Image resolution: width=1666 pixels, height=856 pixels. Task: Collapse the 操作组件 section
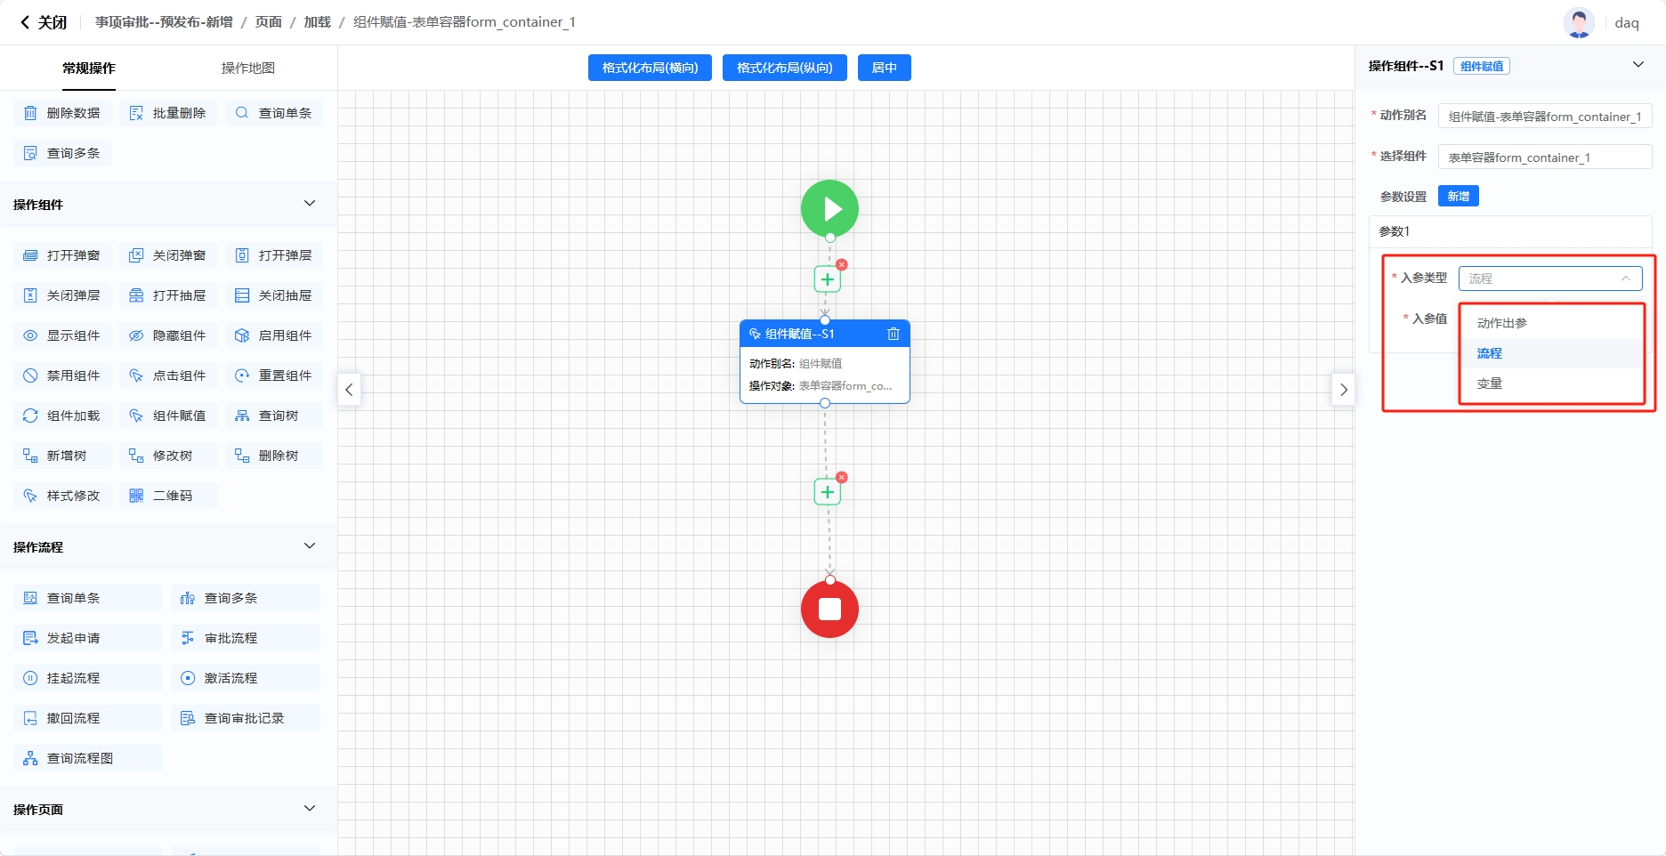coord(310,204)
